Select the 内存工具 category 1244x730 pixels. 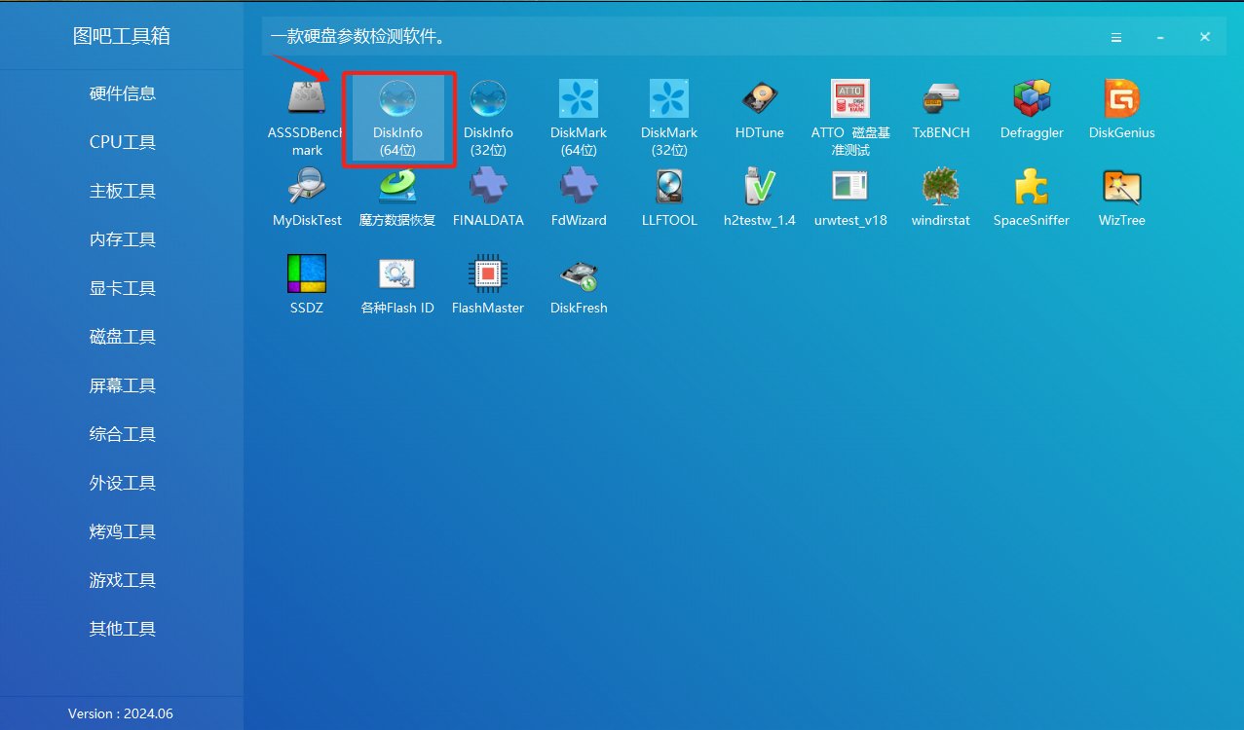pos(122,239)
